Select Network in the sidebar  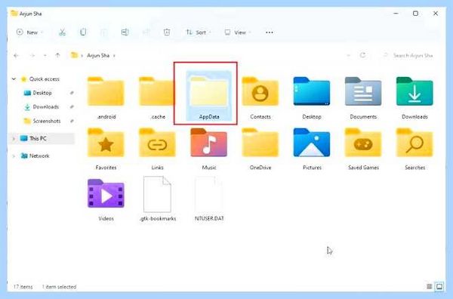pos(39,156)
